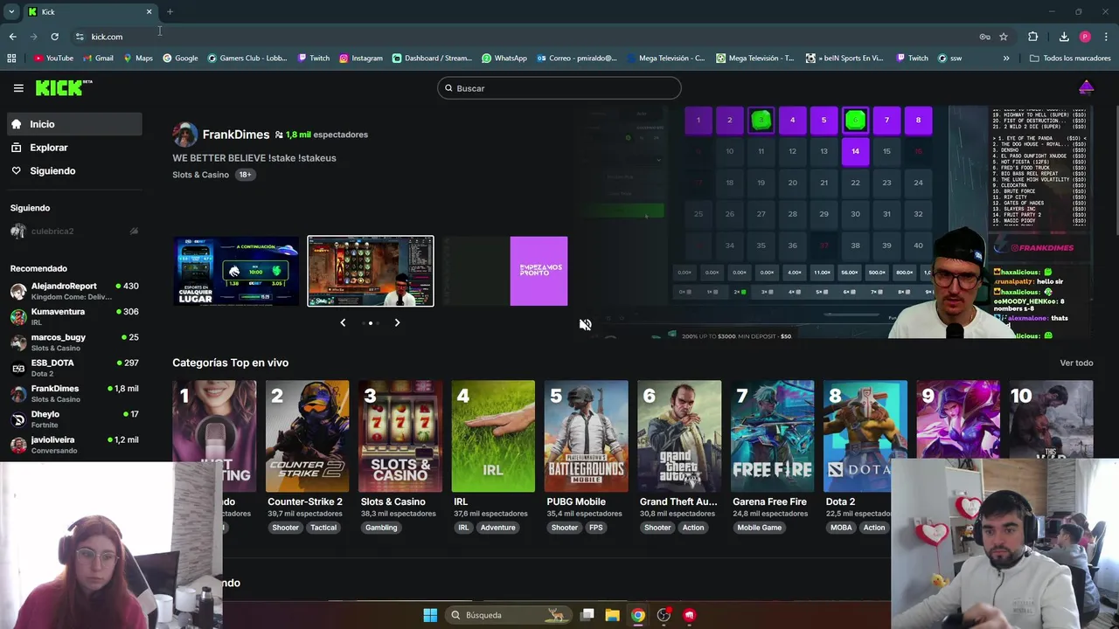Image resolution: width=1119 pixels, height=629 pixels.
Task: Select the slots stream carousel thumbnail
Action: 371,271
